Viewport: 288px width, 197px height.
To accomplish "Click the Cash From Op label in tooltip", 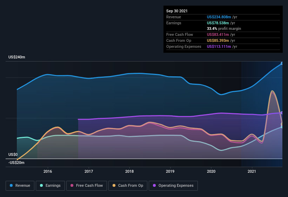I will tap(179, 40).
